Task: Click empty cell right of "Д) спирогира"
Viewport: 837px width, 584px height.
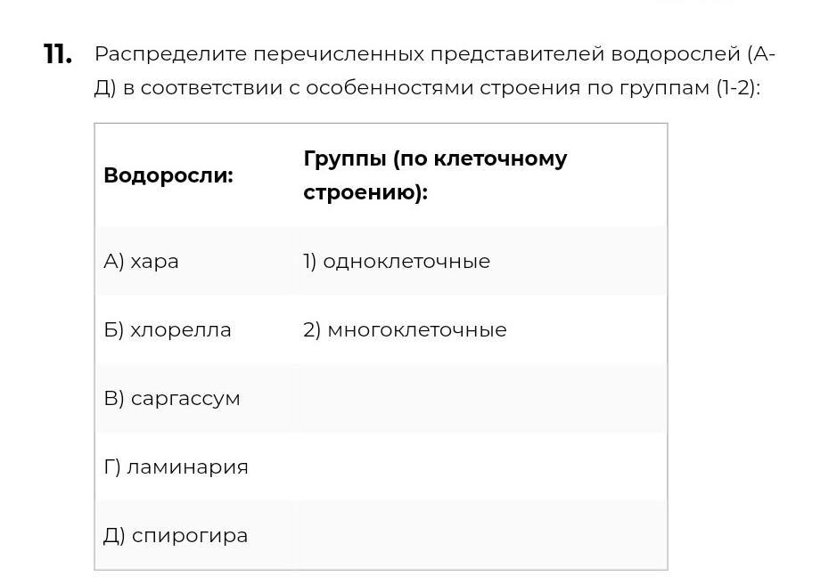Action: [x=480, y=536]
